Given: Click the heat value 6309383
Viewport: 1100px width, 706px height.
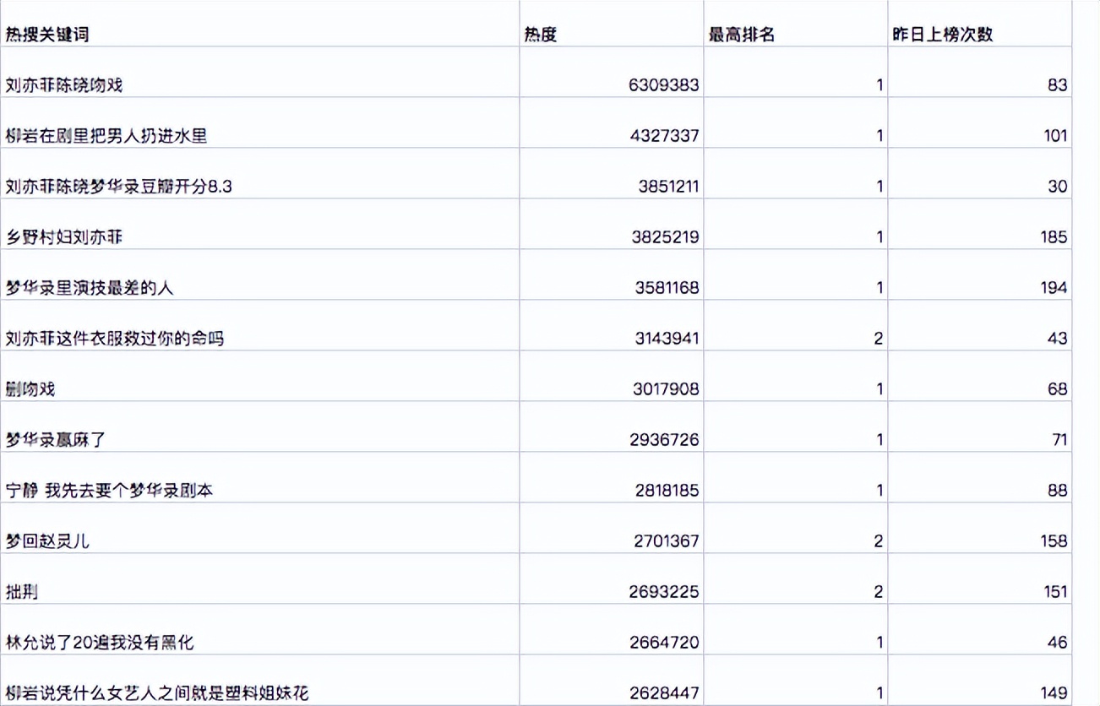Looking at the screenshot, I should (664, 85).
